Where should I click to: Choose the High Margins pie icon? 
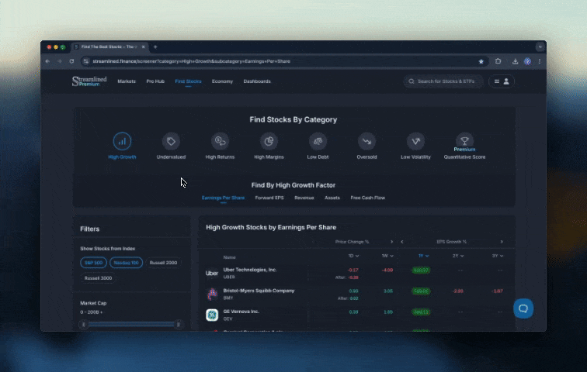(269, 142)
